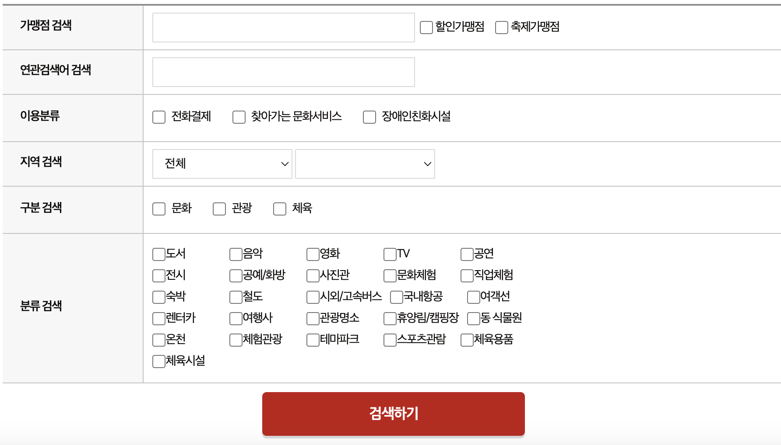
Task: Check 찾아가는 문화서비스 option
Action: coord(238,117)
